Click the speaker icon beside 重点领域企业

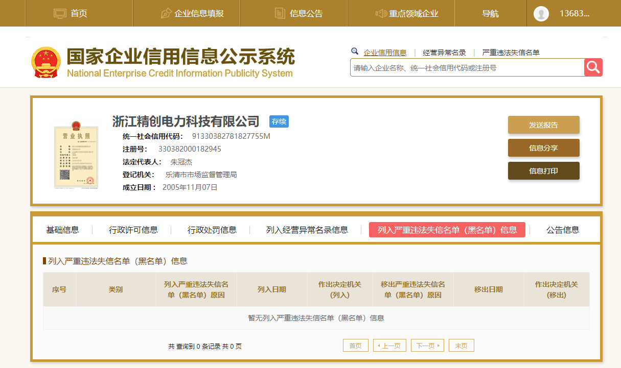[381, 13]
